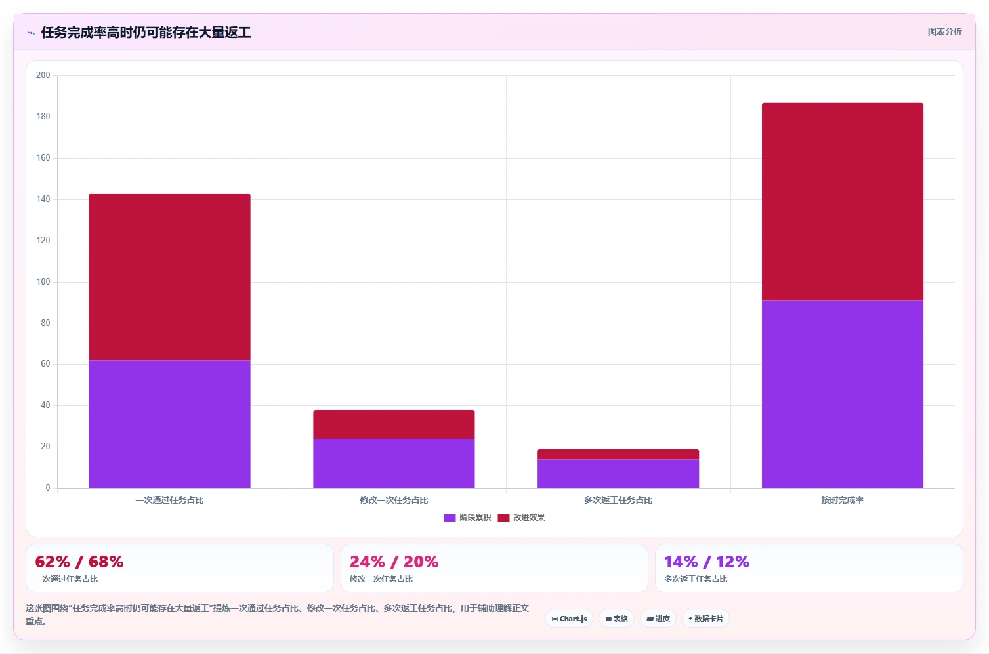Click the Chart.js tag
The height and width of the screenshot is (654, 989).
tap(569, 619)
